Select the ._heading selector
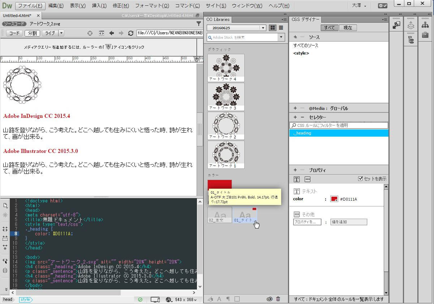This screenshot has width=434, height=304. pyautogui.click(x=339, y=133)
